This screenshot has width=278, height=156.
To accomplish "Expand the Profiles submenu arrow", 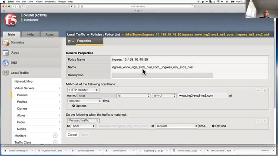I will 60,102.
